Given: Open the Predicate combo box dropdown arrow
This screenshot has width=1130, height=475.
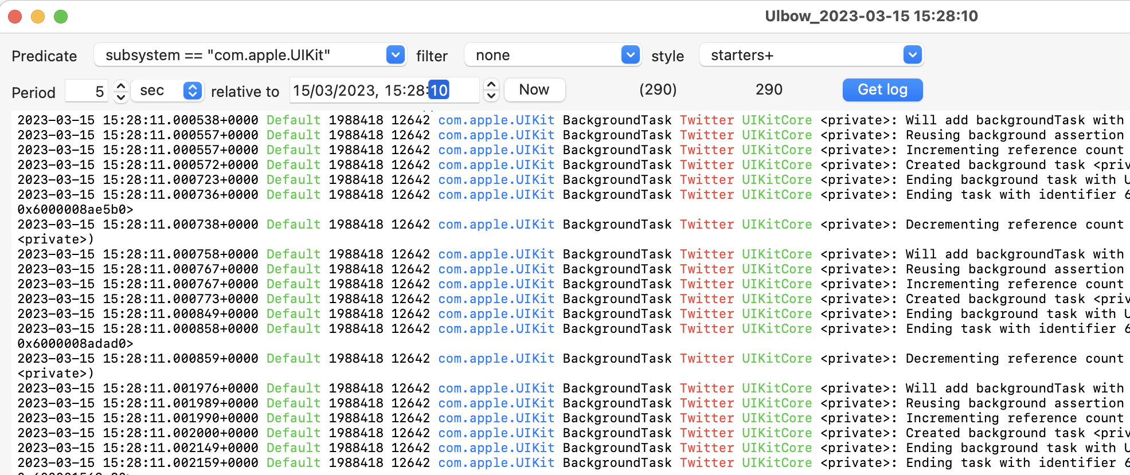Looking at the screenshot, I should click(395, 55).
